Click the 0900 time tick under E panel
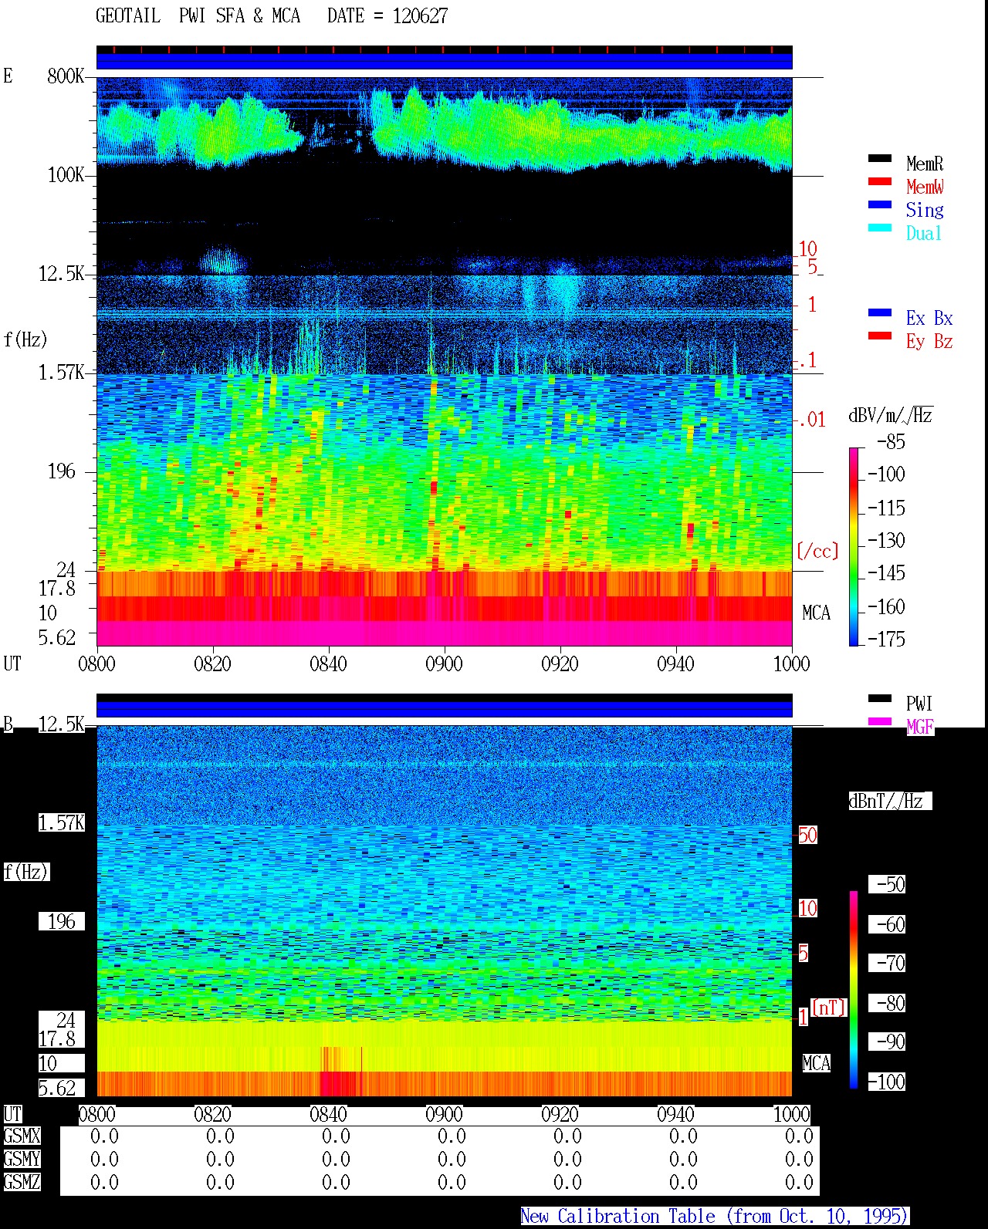This screenshot has width=988, height=1229. [x=444, y=664]
